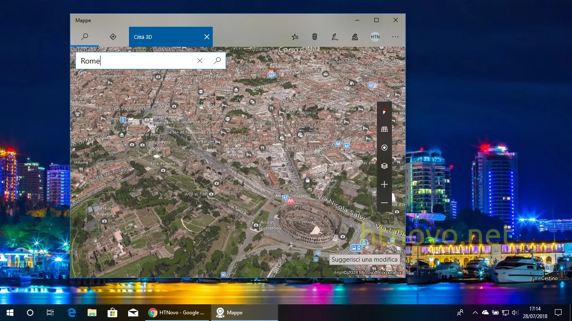The image size is (572, 321).
Task: Toggle the map tilt control
Action: point(384,130)
